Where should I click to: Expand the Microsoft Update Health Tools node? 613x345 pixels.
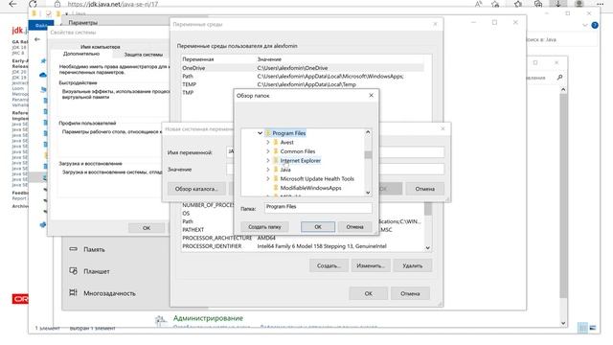268,178
